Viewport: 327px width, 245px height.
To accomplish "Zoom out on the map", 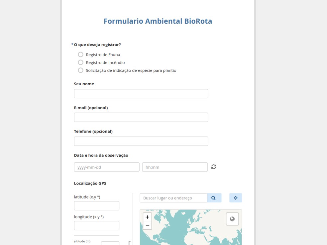I will coord(147,225).
